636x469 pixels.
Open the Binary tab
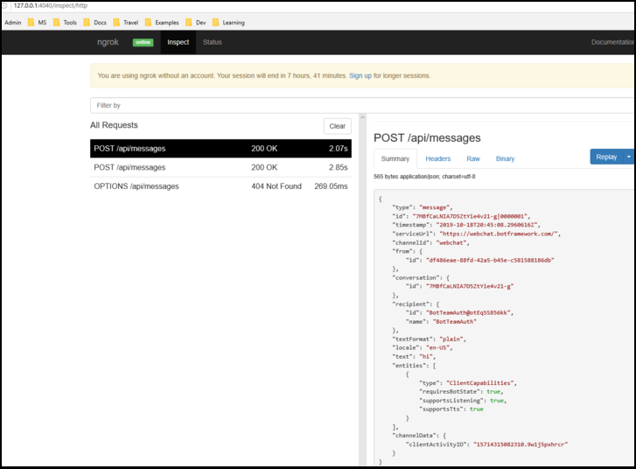coord(505,158)
